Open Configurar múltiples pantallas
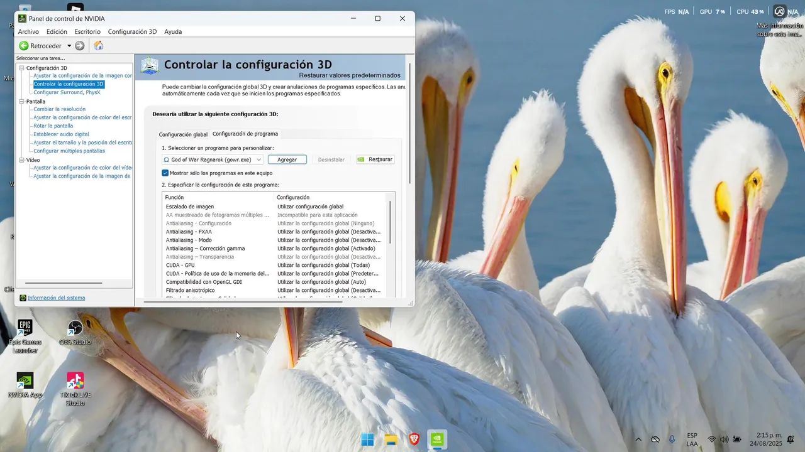This screenshot has height=452, width=805. tap(69, 151)
